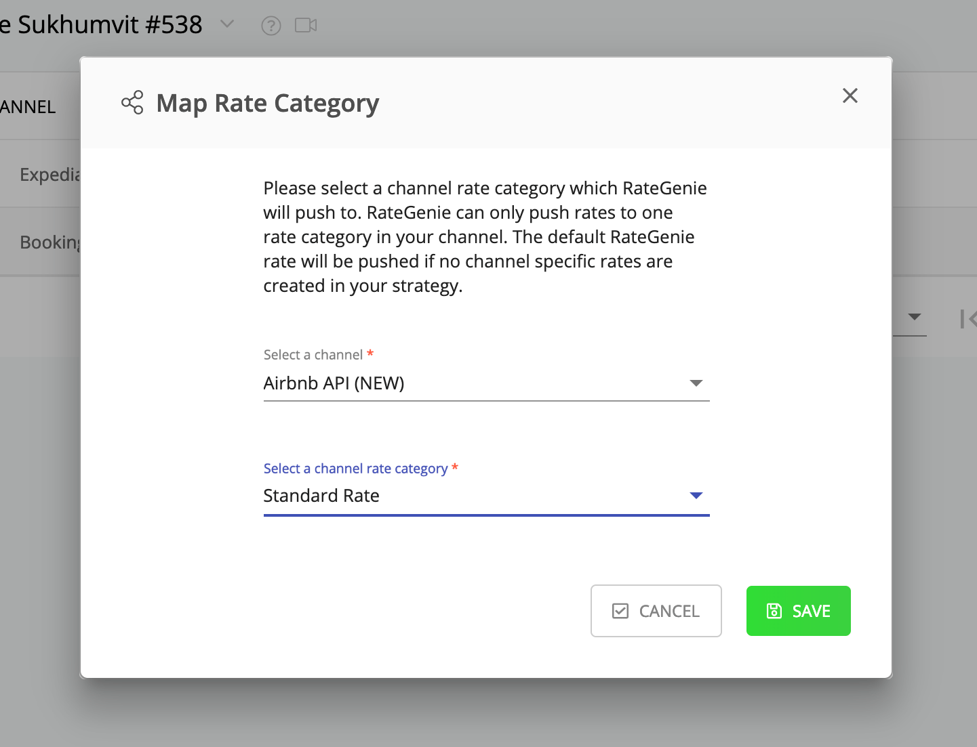The image size is (977, 747).
Task: Click the Map Rate Category title
Action: tap(268, 104)
